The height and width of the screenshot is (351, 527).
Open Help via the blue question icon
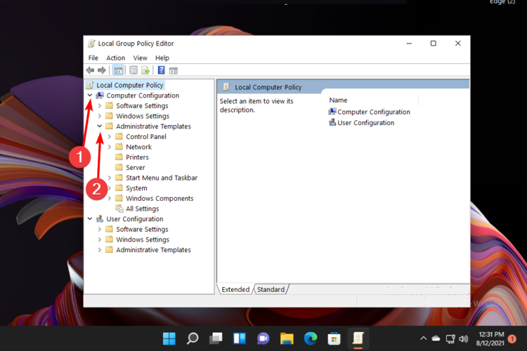(162, 70)
